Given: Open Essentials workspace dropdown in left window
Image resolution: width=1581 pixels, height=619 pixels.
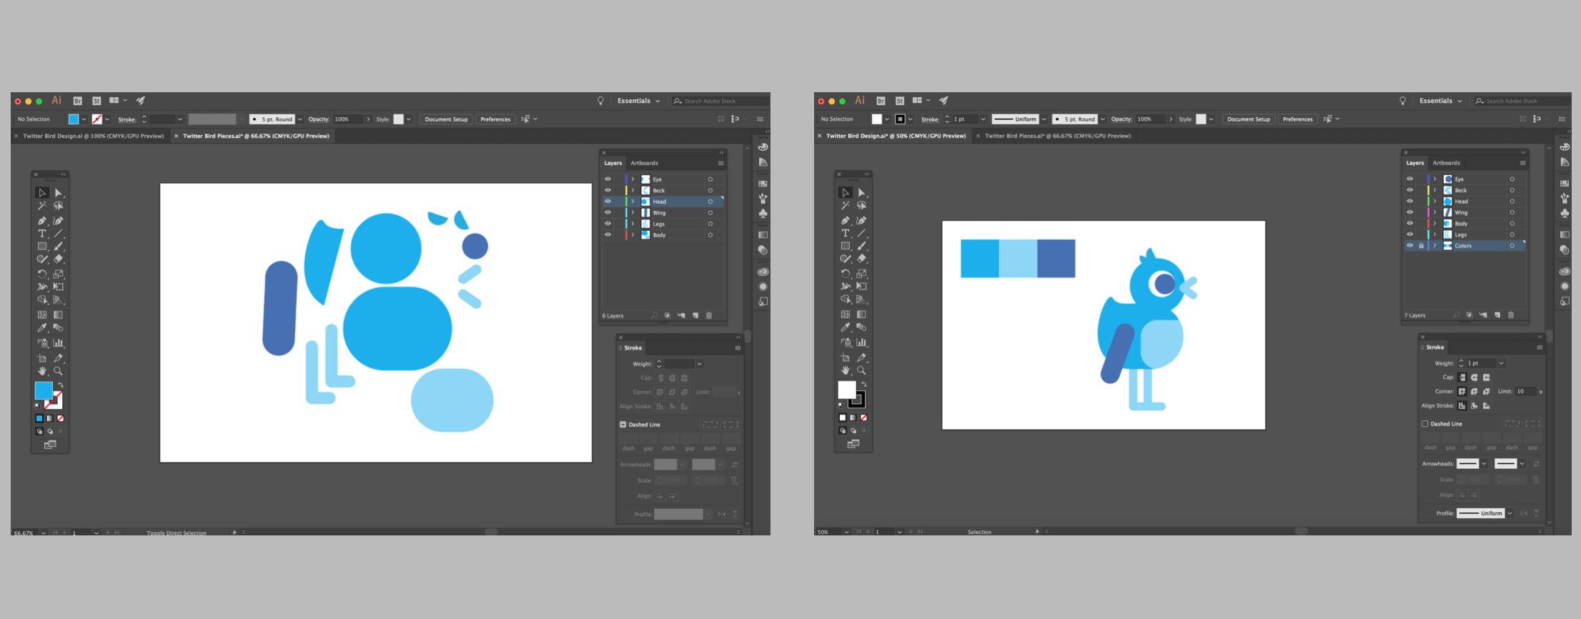Looking at the screenshot, I should (638, 101).
